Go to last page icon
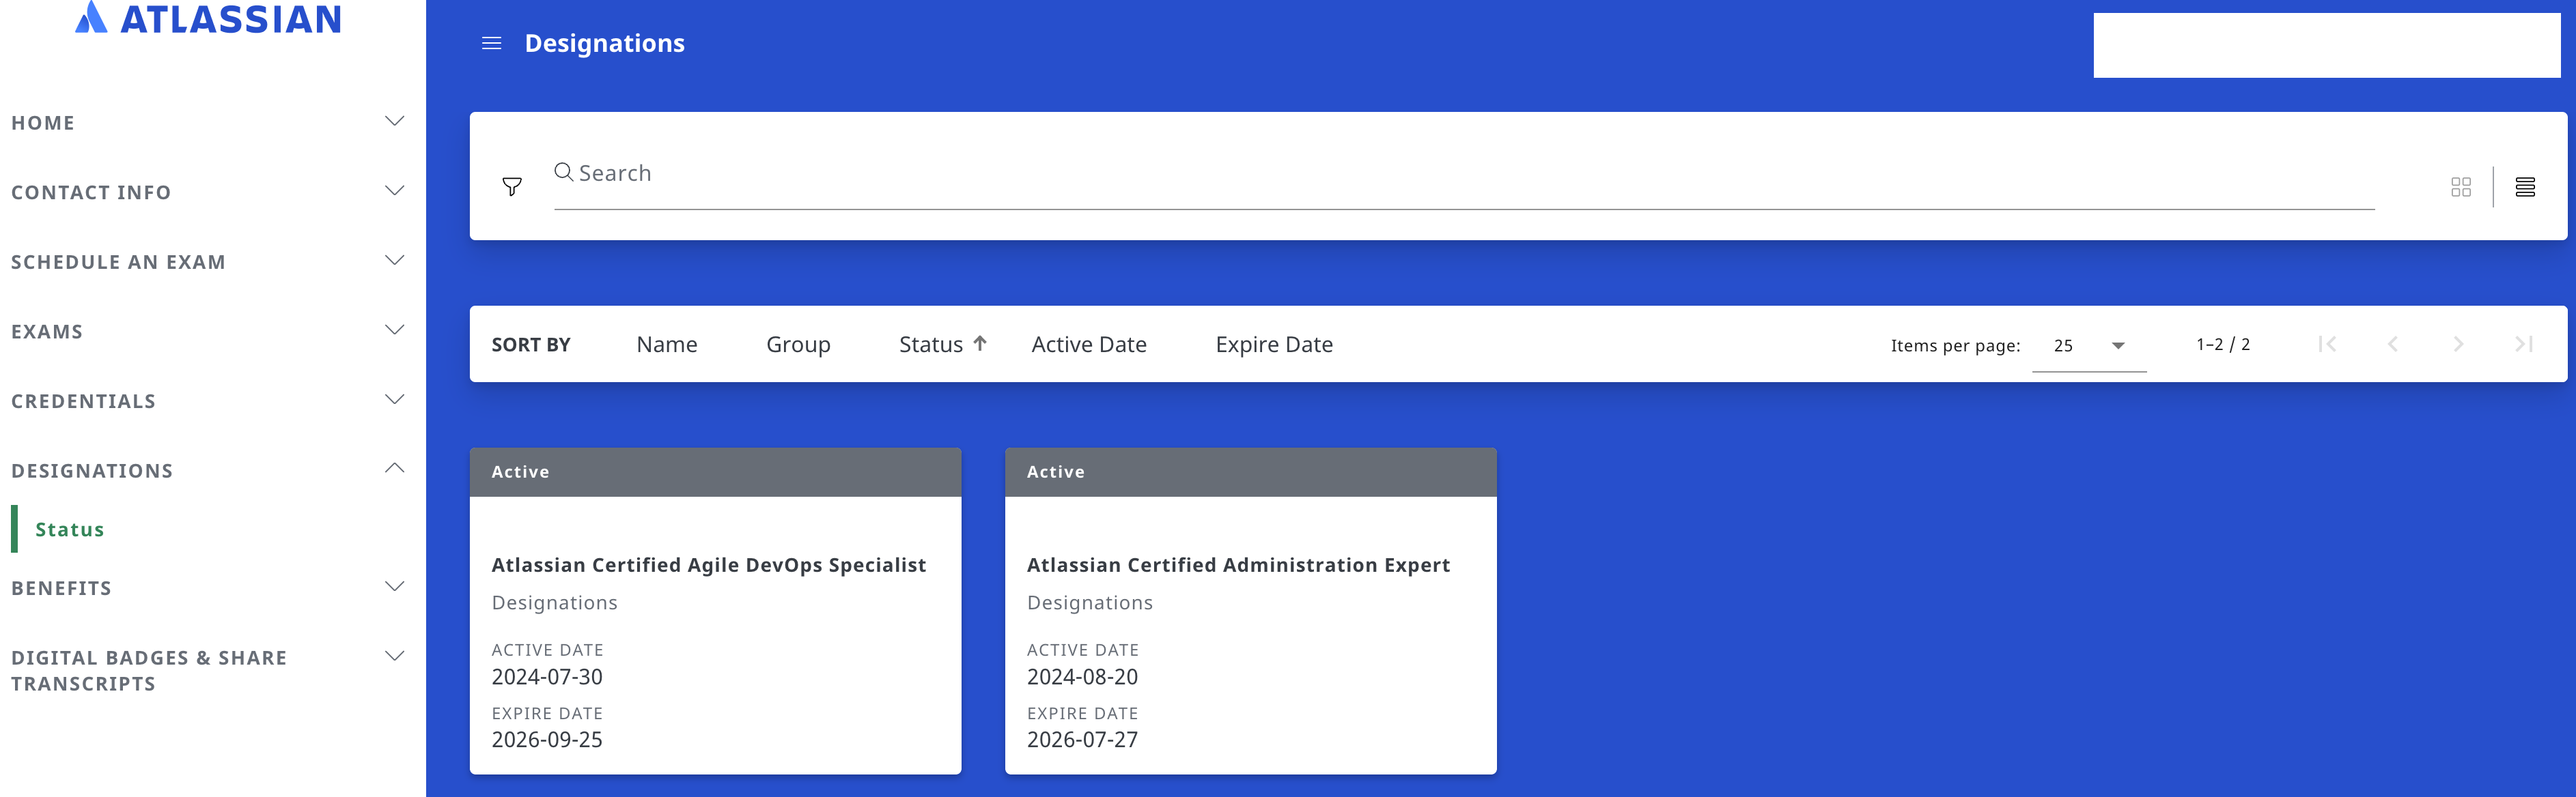Screen dimensions: 2576x797 click(2523, 343)
